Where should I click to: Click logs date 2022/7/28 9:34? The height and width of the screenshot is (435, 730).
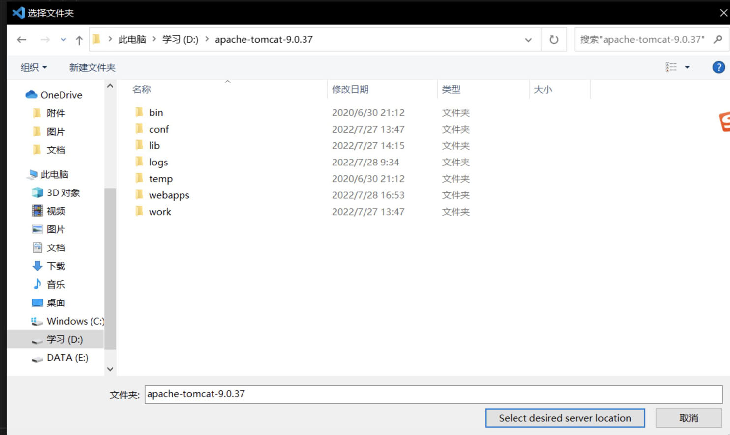[365, 162]
